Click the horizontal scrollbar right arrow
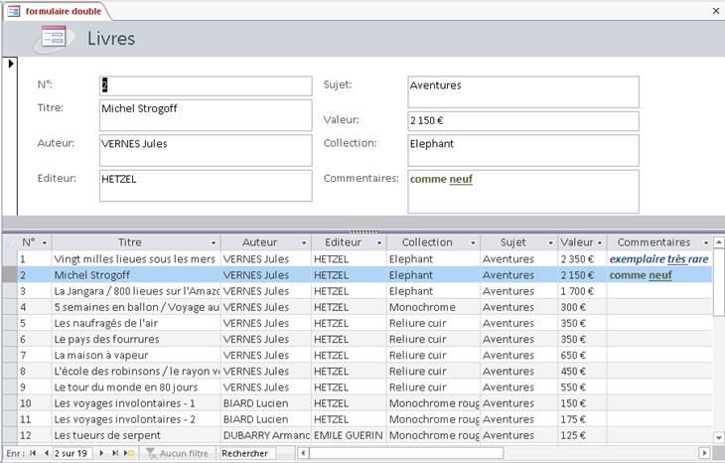The width and height of the screenshot is (725, 463). pyautogui.click(x=704, y=453)
